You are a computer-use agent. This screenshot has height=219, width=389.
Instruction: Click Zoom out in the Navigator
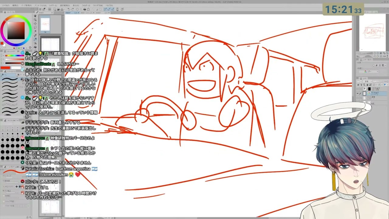375,53
